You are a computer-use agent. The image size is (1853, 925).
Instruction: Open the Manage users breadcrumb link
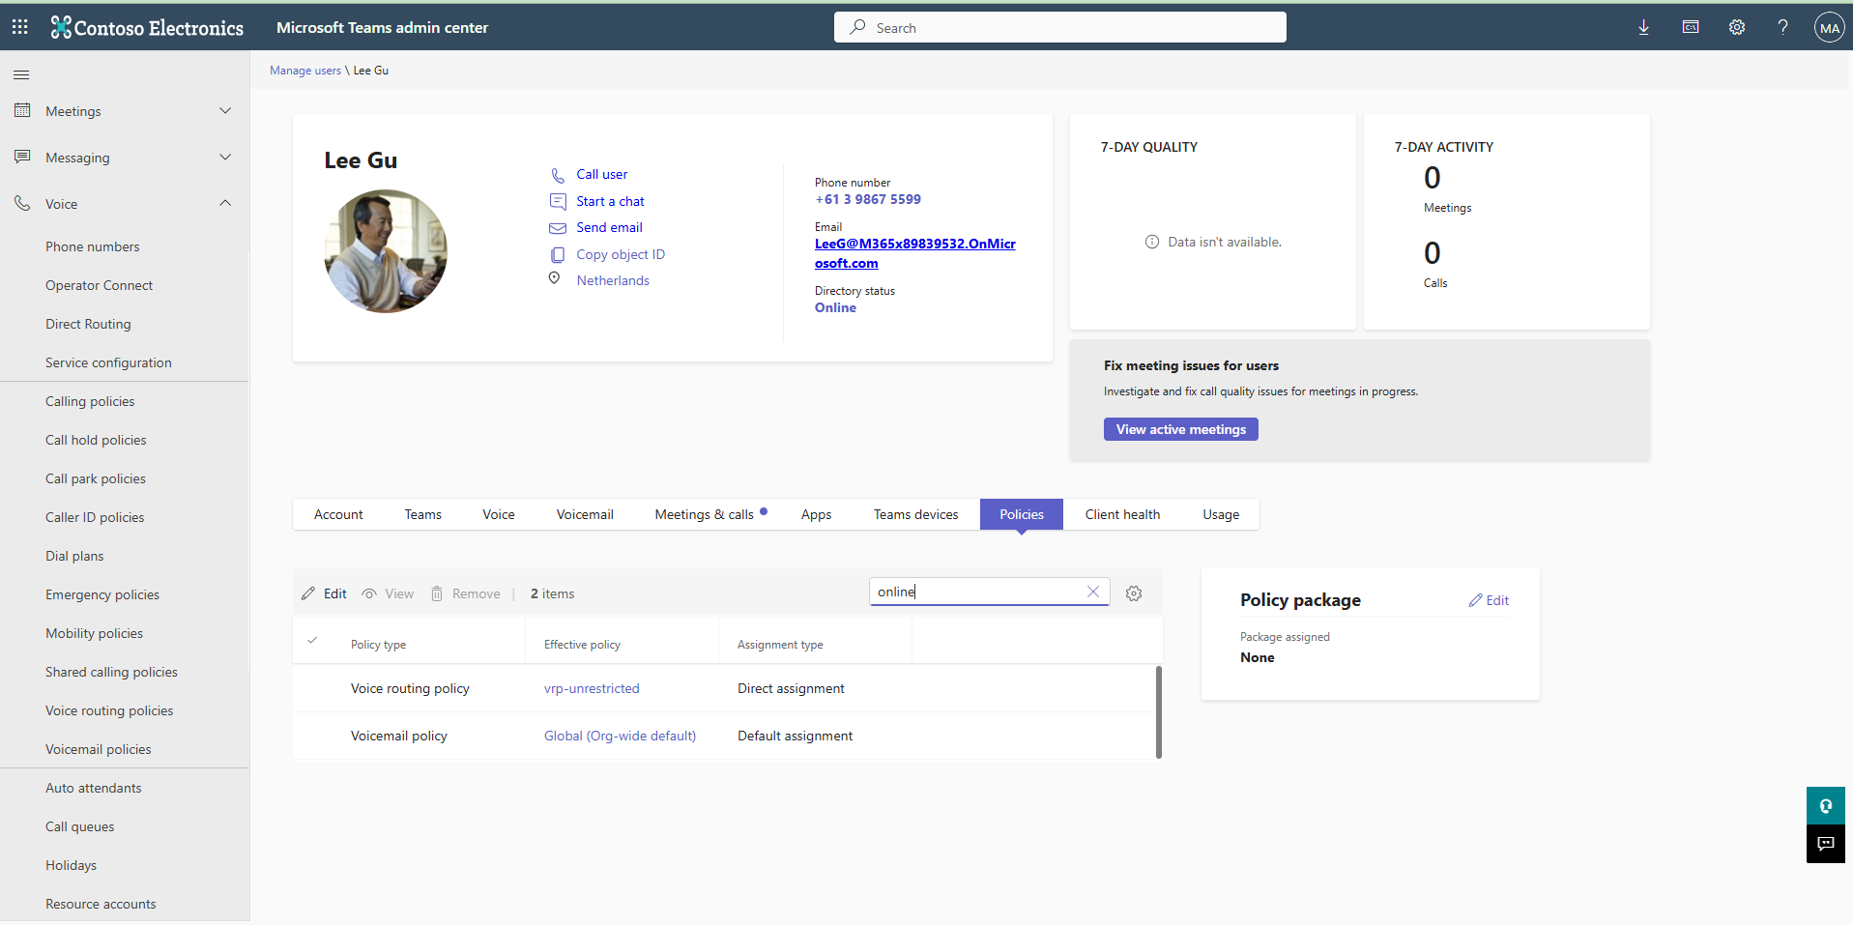pyautogui.click(x=305, y=71)
